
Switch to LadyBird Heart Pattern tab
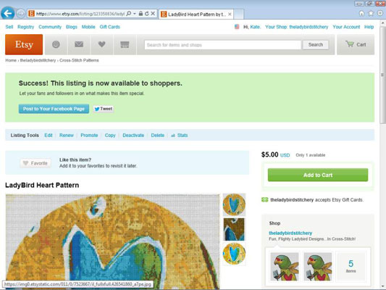[x=196, y=14]
